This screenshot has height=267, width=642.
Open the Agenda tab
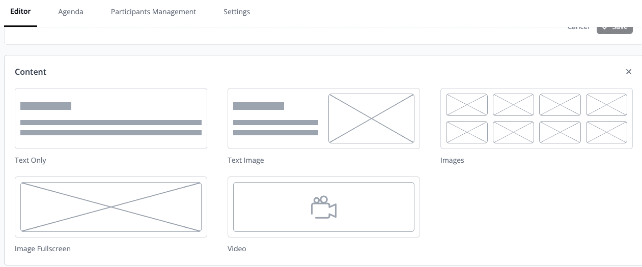pyautogui.click(x=71, y=12)
